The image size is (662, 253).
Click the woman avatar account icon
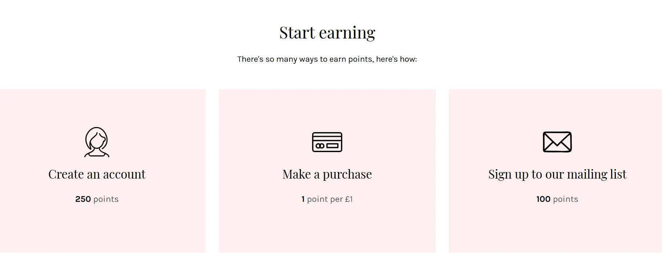tap(97, 142)
